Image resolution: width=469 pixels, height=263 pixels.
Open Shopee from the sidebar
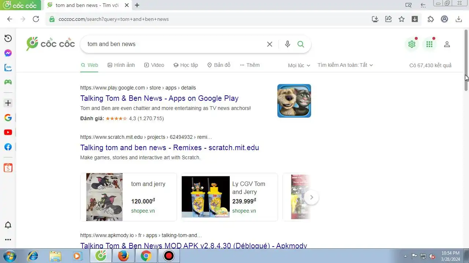pos(8,168)
